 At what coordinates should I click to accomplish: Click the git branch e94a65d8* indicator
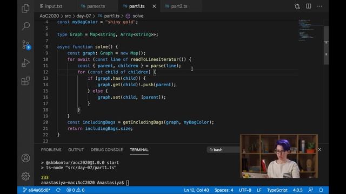(x=37, y=190)
